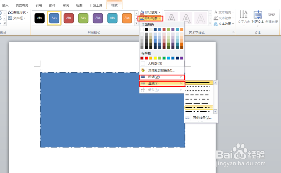
Task: Open the 引用 ribbon tab
Action: point(38,5)
